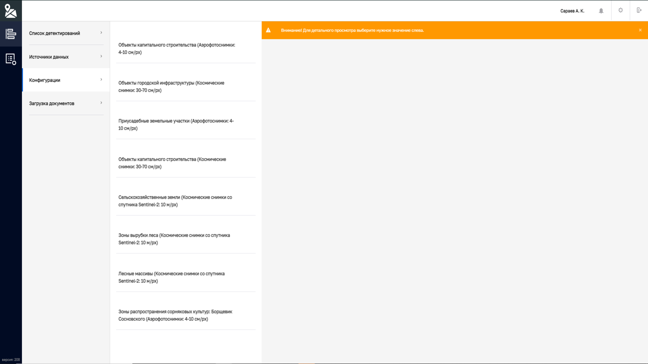Select Приусадебные земельные участки configuration
The height and width of the screenshot is (364, 648).
point(186,125)
